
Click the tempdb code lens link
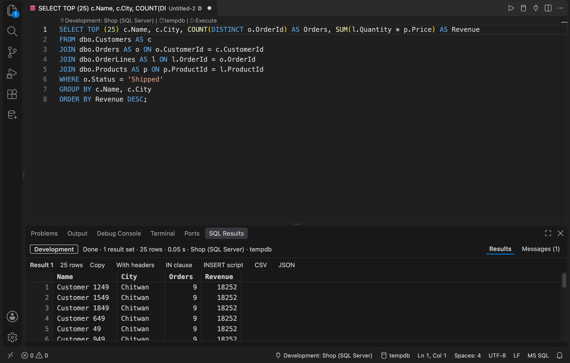pyautogui.click(x=172, y=21)
